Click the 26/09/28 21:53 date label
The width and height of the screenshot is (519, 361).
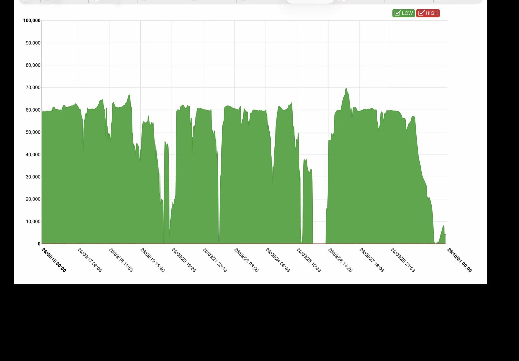(403, 260)
